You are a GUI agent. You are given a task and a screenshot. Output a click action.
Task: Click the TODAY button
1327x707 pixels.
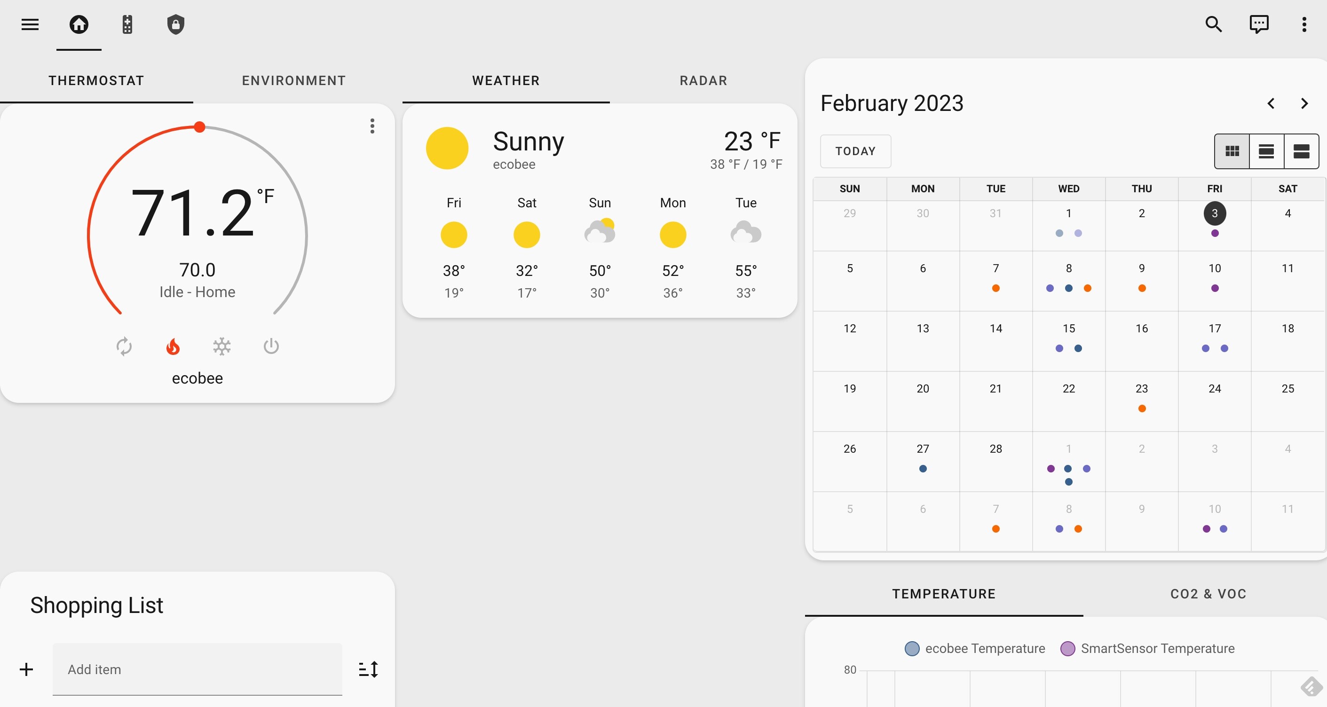(x=855, y=151)
